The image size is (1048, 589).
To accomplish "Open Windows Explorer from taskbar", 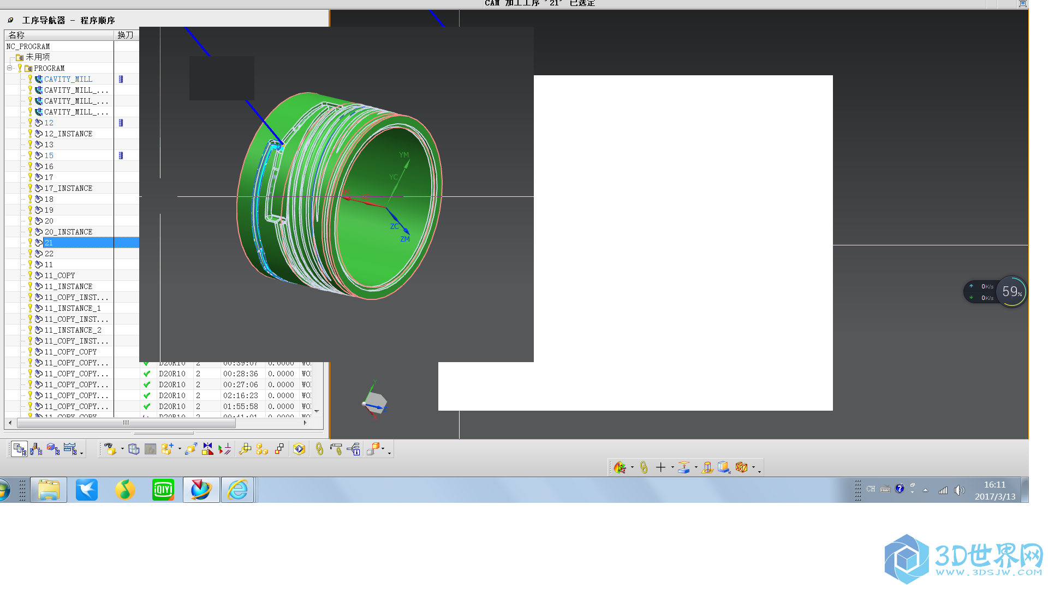I will (49, 490).
